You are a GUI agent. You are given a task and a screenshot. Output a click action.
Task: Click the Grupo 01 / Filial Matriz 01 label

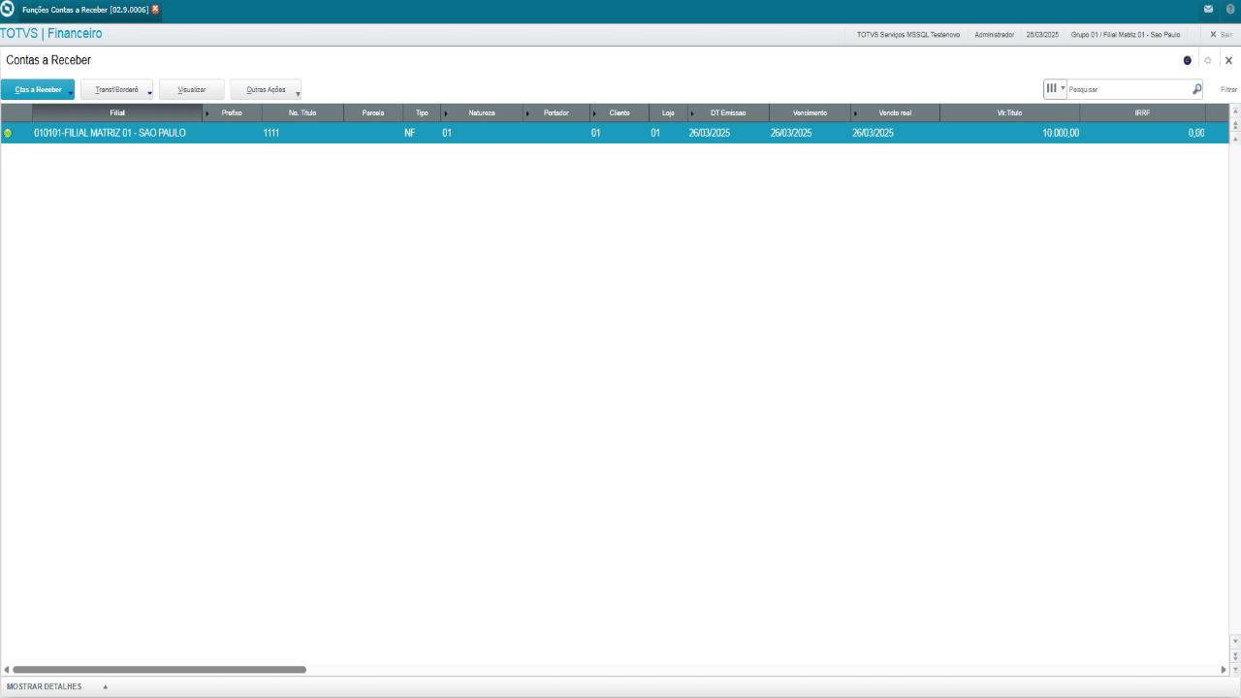tap(1126, 34)
